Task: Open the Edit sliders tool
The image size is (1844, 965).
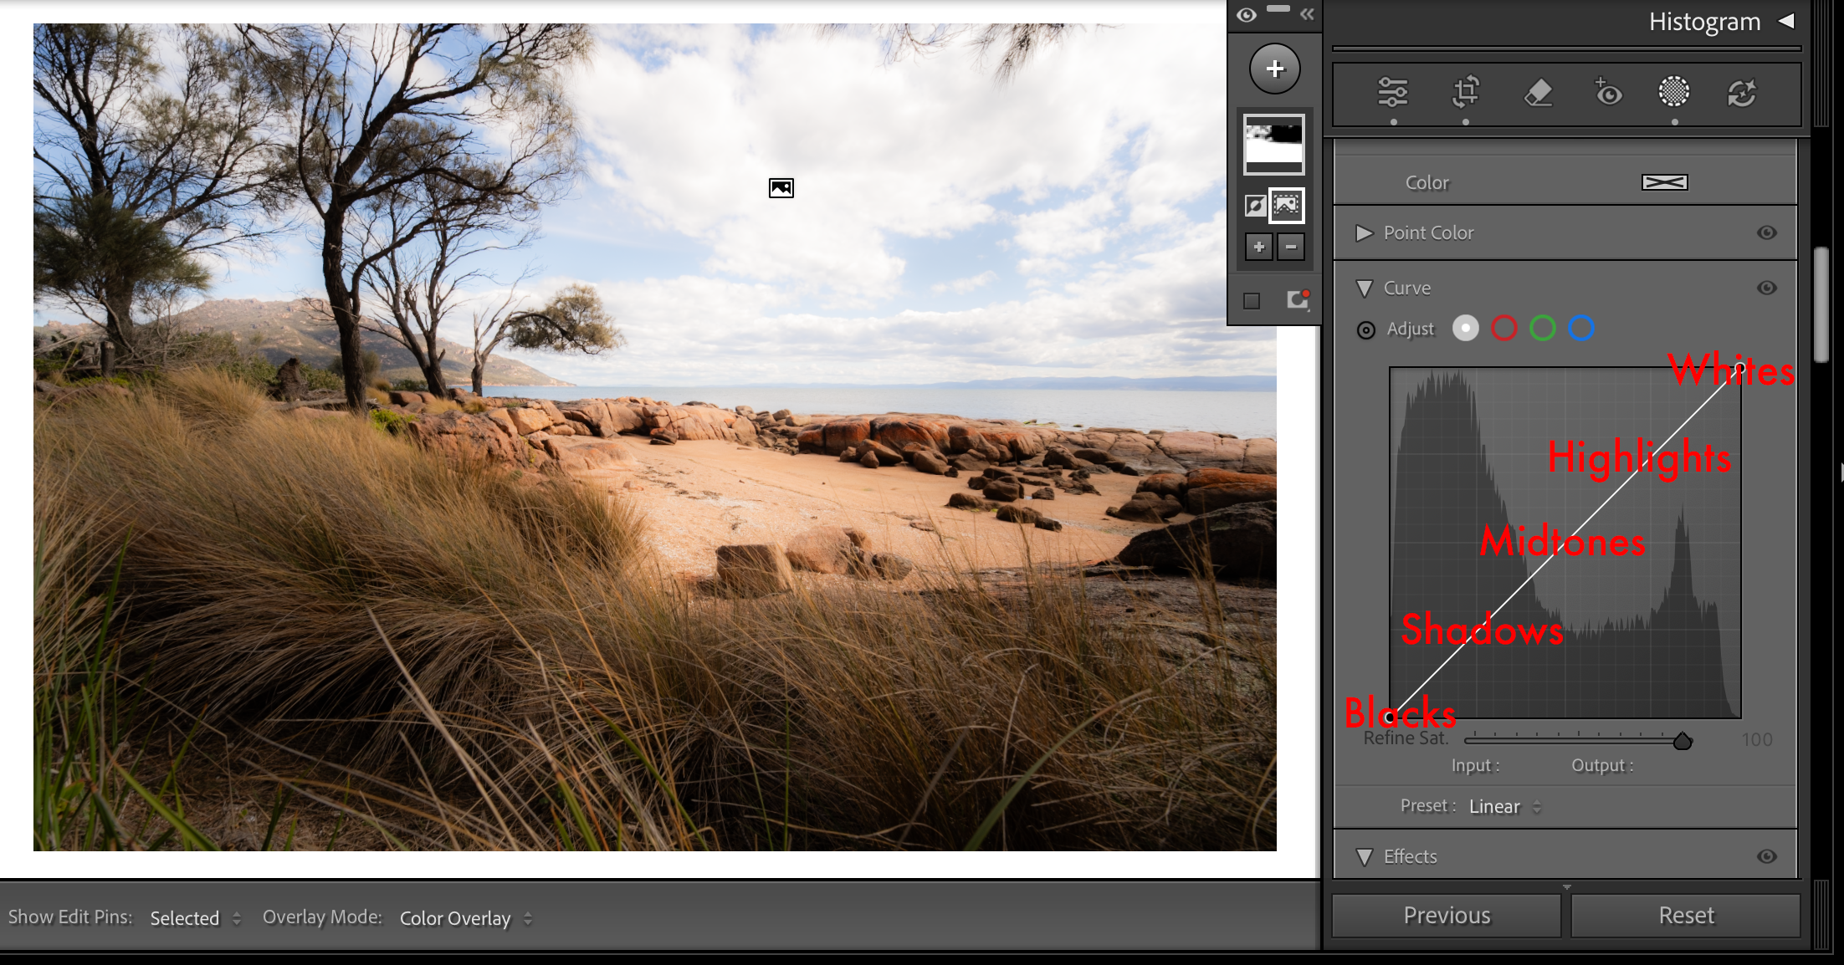Action: coord(1393,92)
